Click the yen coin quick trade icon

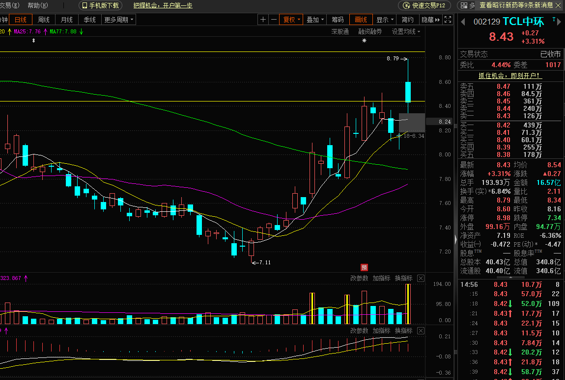pos(406,5)
